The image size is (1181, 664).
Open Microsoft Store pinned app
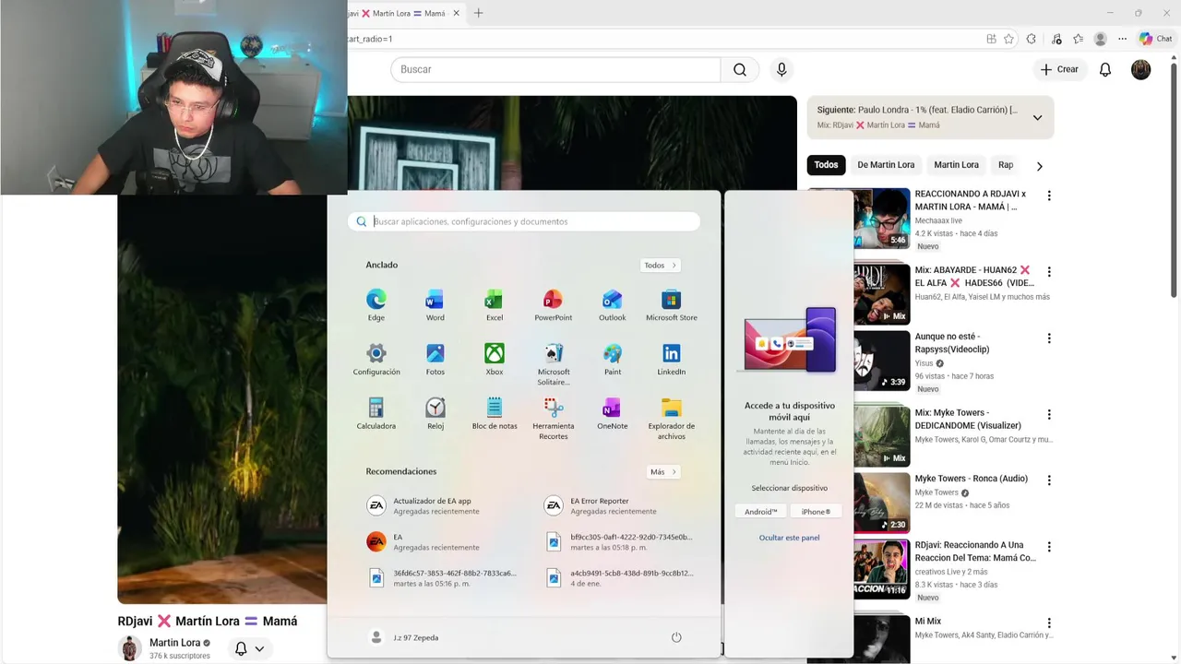tap(672, 305)
